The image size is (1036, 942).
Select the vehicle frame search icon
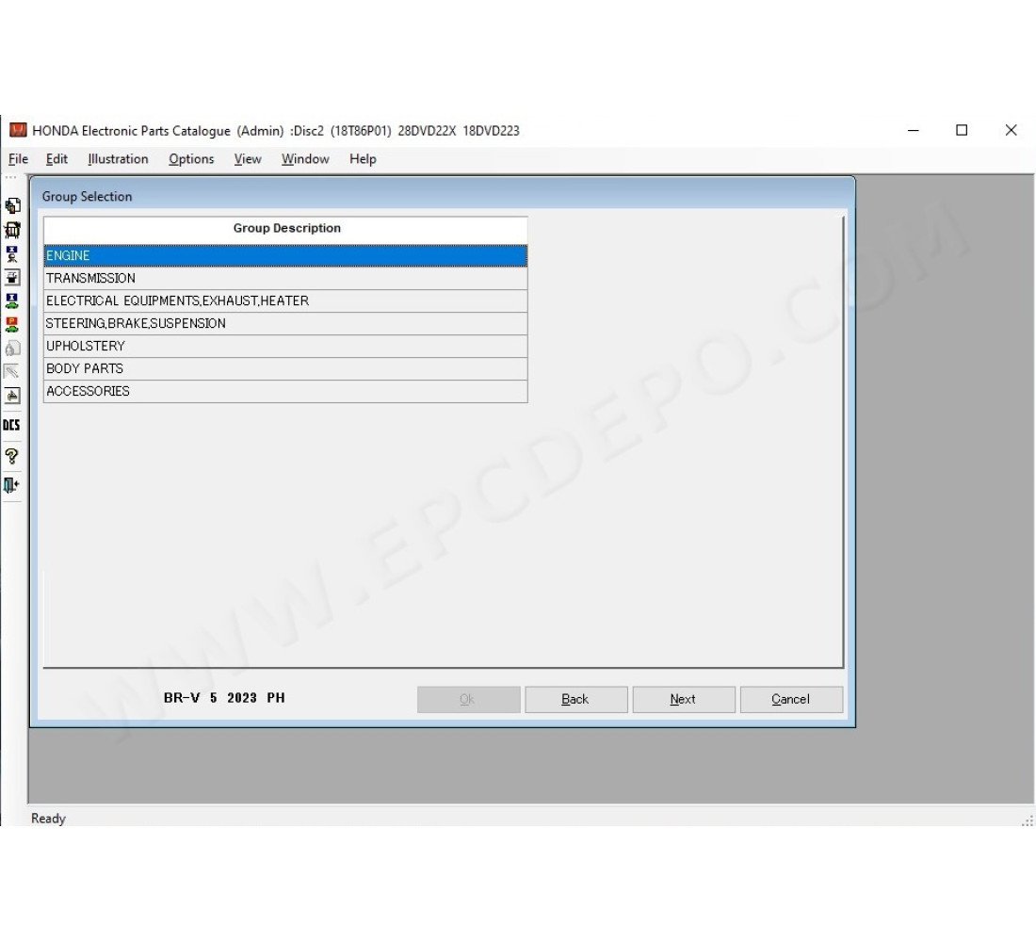coord(11,228)
